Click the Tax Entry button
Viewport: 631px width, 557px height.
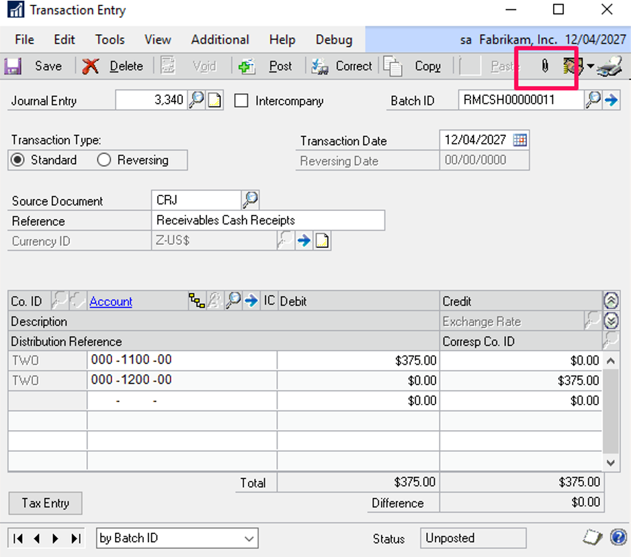click(45, 503)
